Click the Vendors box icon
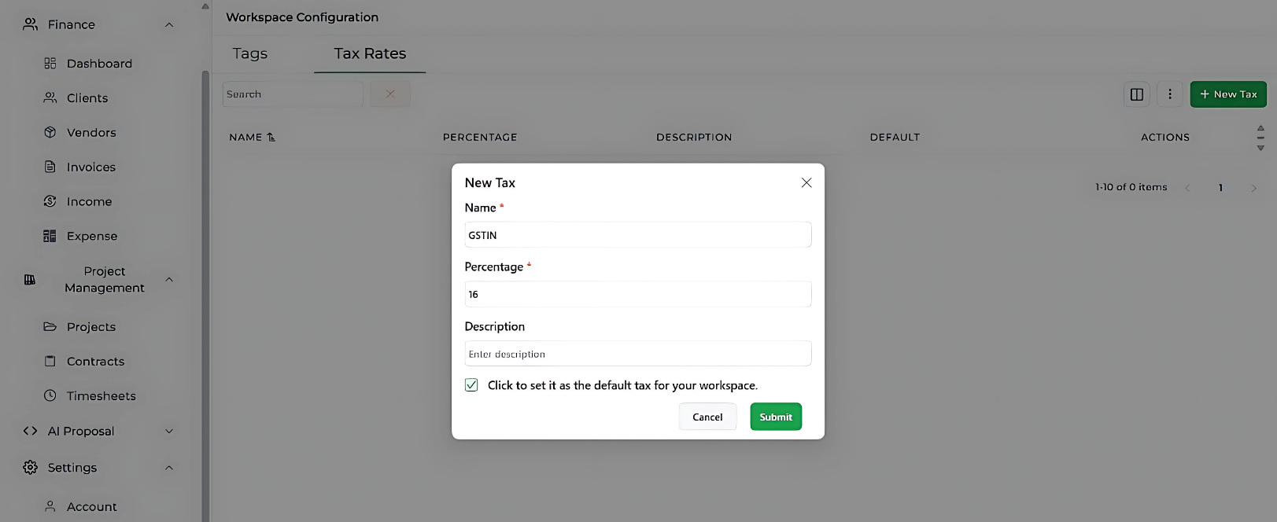 coord(50,132)
